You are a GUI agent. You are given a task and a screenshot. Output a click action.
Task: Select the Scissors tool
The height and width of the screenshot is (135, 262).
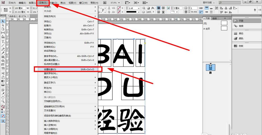[x=3, y=74]
